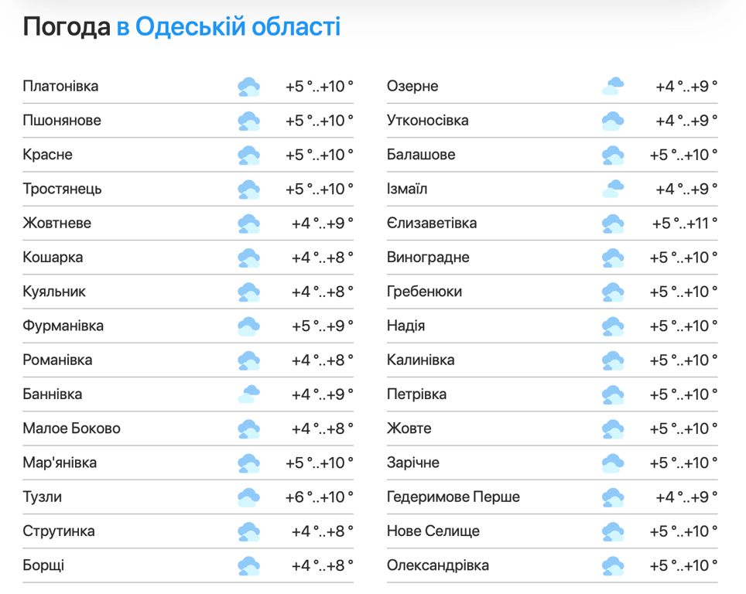Click the cloud icon next to Петрівка
746x594 pixels.
tap(612, 394)
